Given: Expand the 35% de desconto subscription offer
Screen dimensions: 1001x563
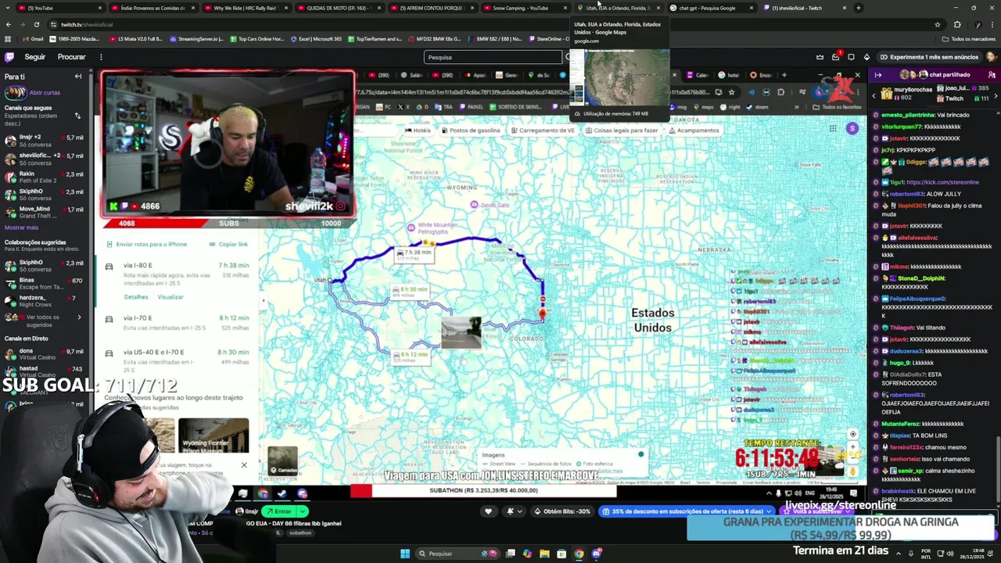Looking at the screenshot, I should coord(686,511).
